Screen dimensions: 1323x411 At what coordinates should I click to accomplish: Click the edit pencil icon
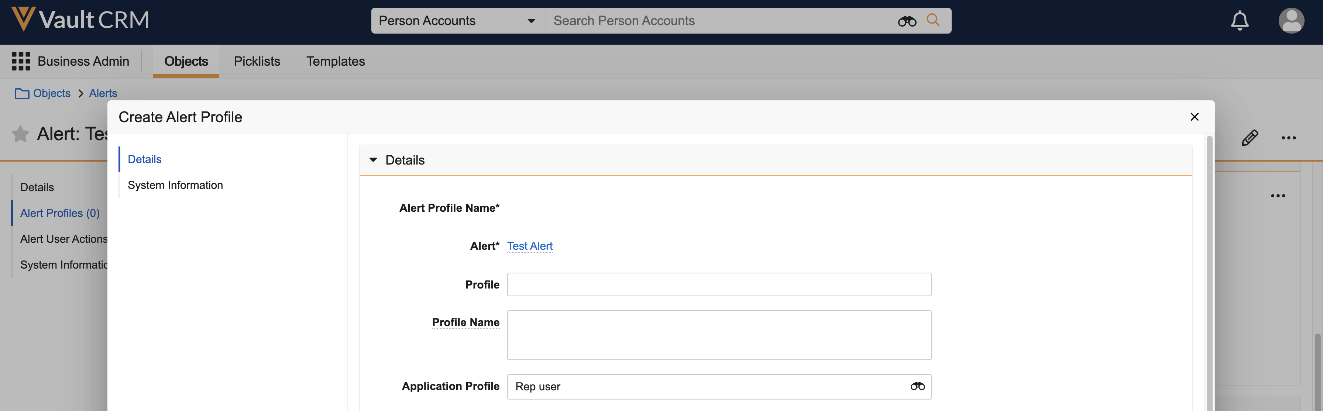(1250, 138)
